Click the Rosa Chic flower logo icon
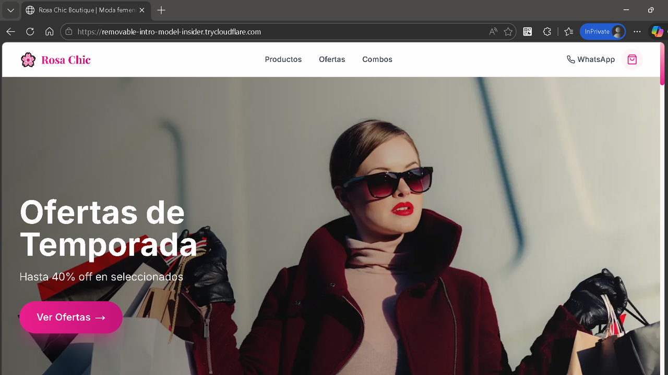The width and height of the screenshot is (668, 375). click(28, 59)
